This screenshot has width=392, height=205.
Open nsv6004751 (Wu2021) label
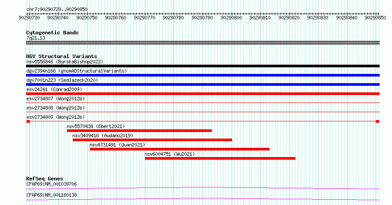click(170, 154)
